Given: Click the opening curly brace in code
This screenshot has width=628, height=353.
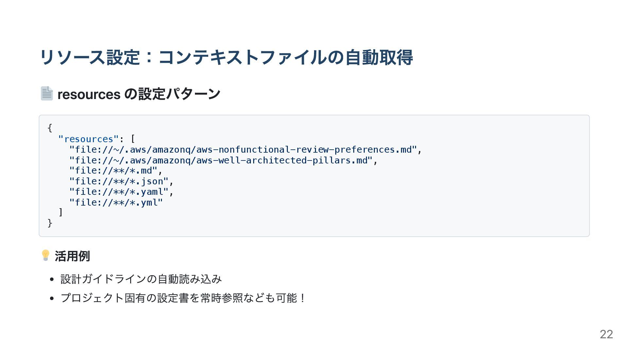Looking at the screenshot, I should pos(50,128).
